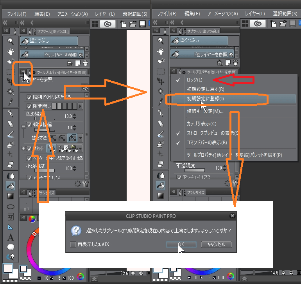
Task: Select the ellipse figure tool in left screenshot
Action: pyautogui.click(x=11, y=207)
